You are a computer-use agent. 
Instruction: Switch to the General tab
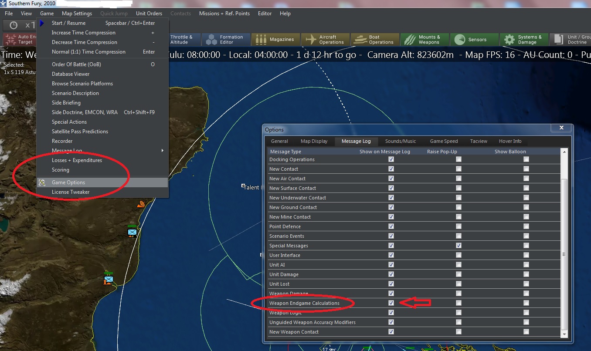[x=279, y=141]
